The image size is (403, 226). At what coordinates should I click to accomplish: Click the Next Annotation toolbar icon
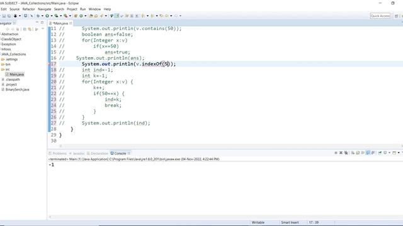143,16
